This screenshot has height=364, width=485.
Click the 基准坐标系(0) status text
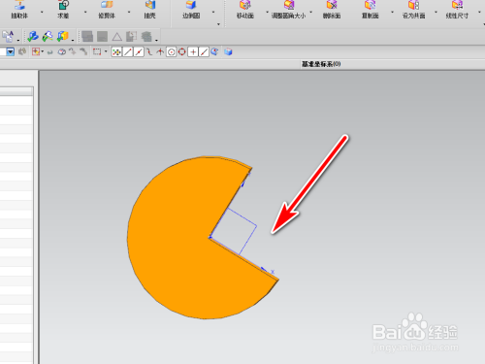[321, 64]
